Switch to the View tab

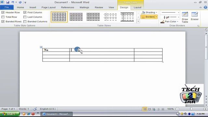(x=111, y=7)
